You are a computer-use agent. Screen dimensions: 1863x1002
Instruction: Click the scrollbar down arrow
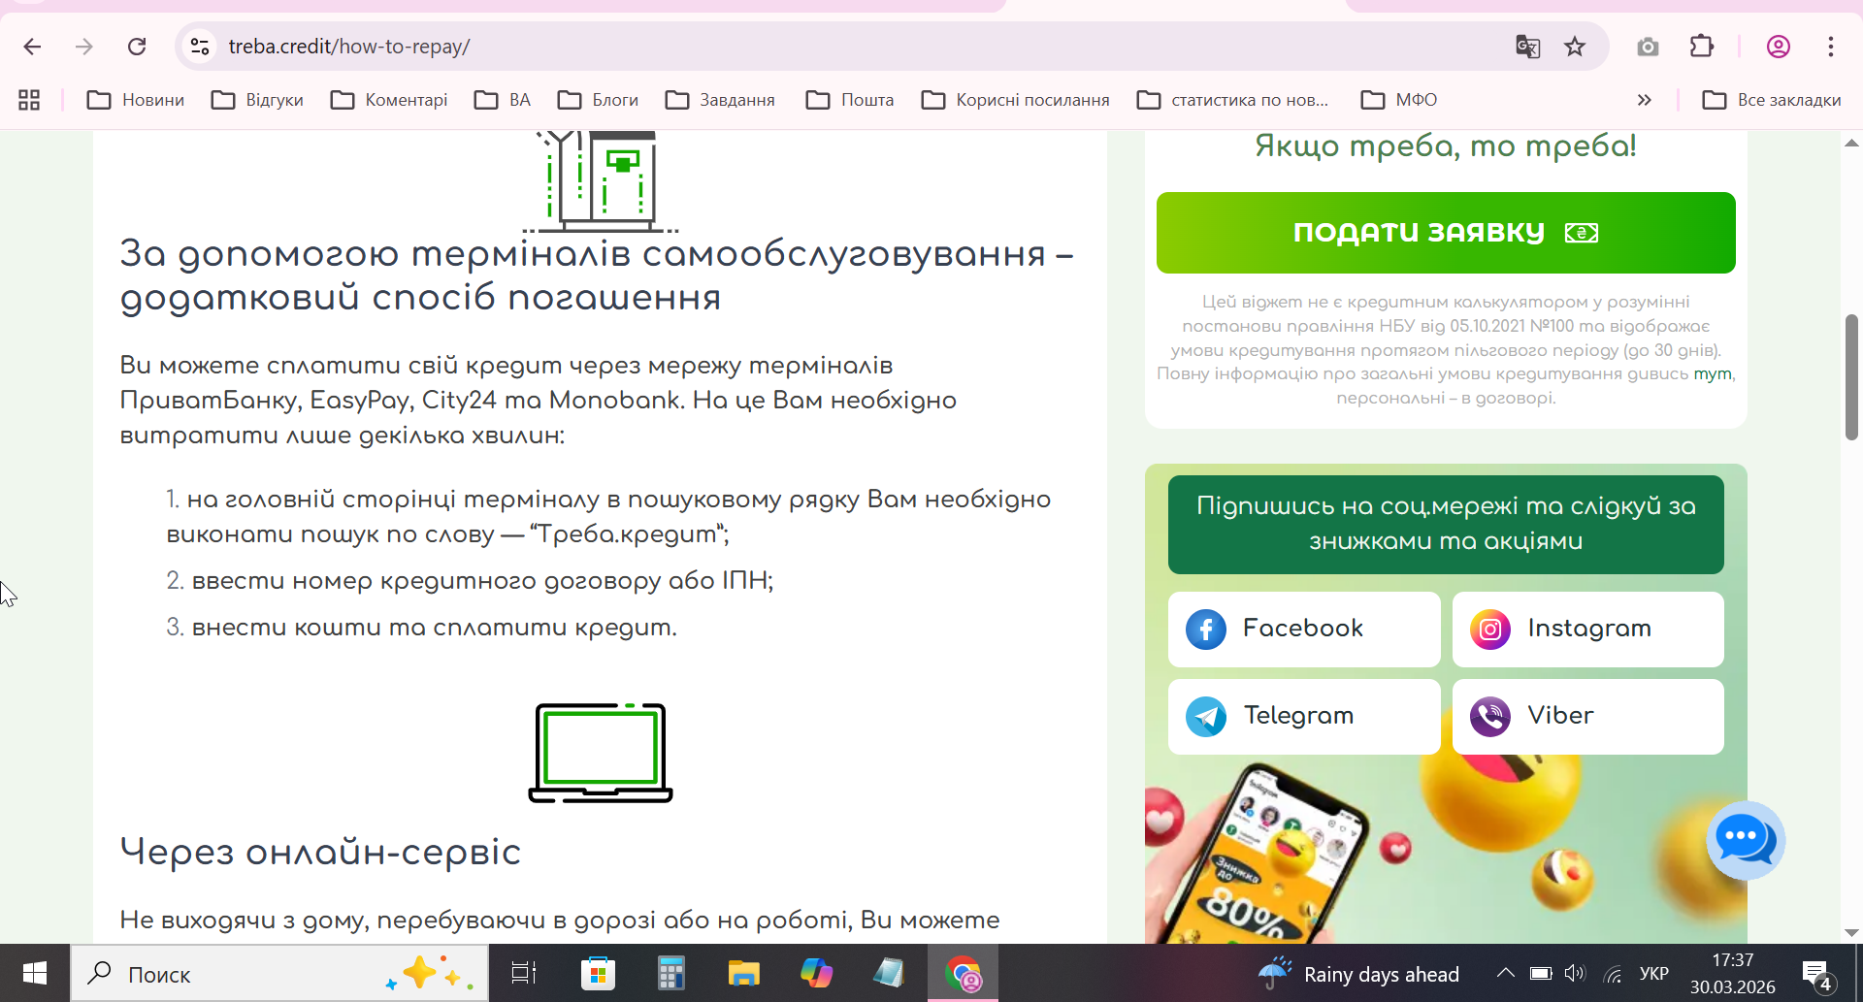[x=1851, y=932]
